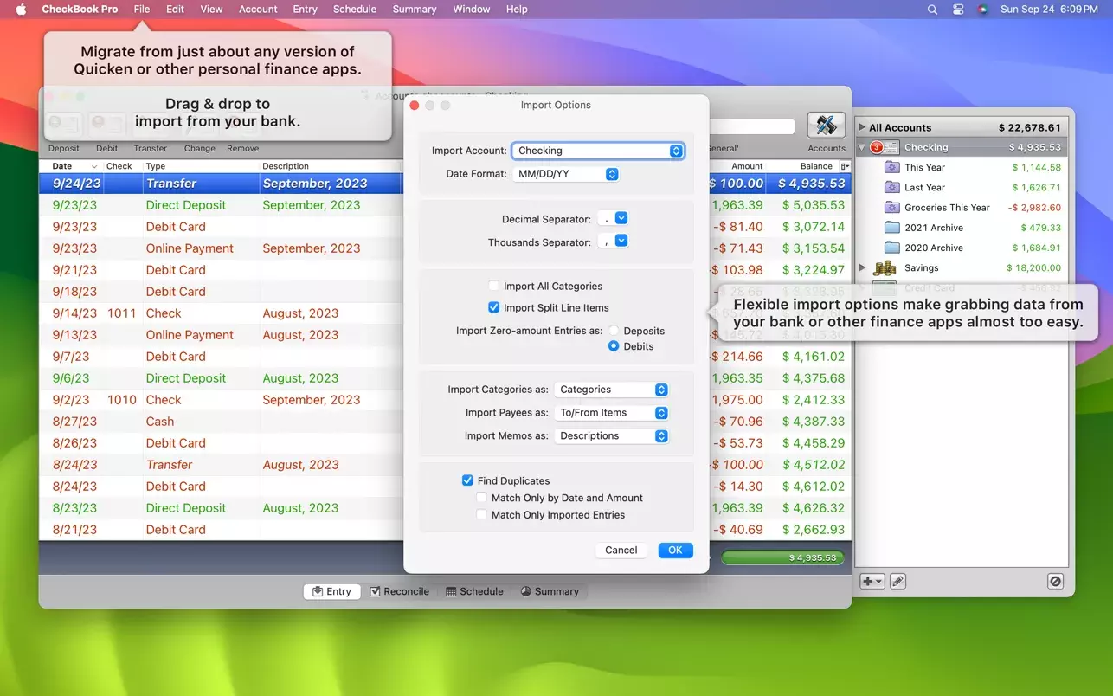Click Cancel in Import Options
The image size is (1113, 696).
pyautogui.click(x=621, y=550)
